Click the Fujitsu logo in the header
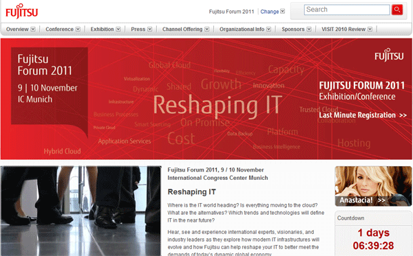This screenshot has height=256, width=413. 21,11
